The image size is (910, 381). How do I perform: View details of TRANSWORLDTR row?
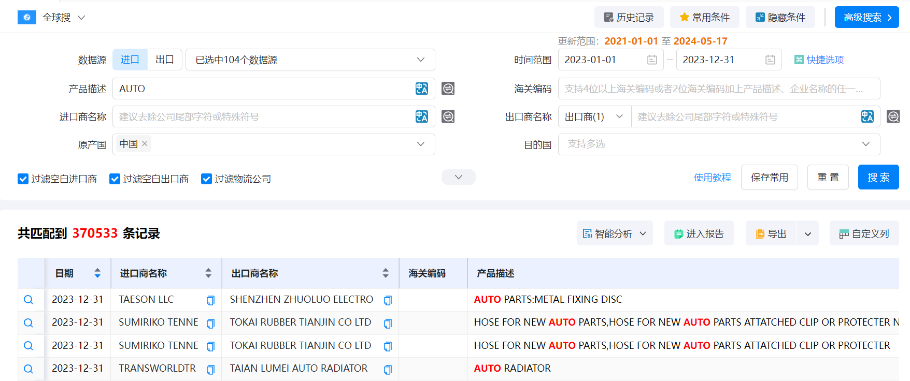pyautogui.click(x=29, y=369)
